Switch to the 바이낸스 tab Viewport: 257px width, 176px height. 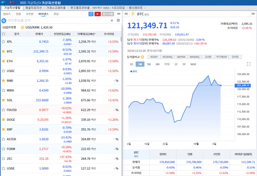(44, 14)
